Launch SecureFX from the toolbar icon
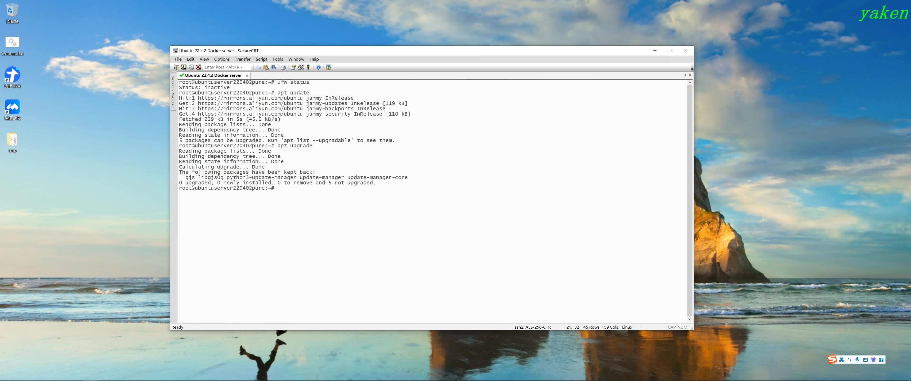This screenshot has height=381, width=911. click(x=328, y=67)
